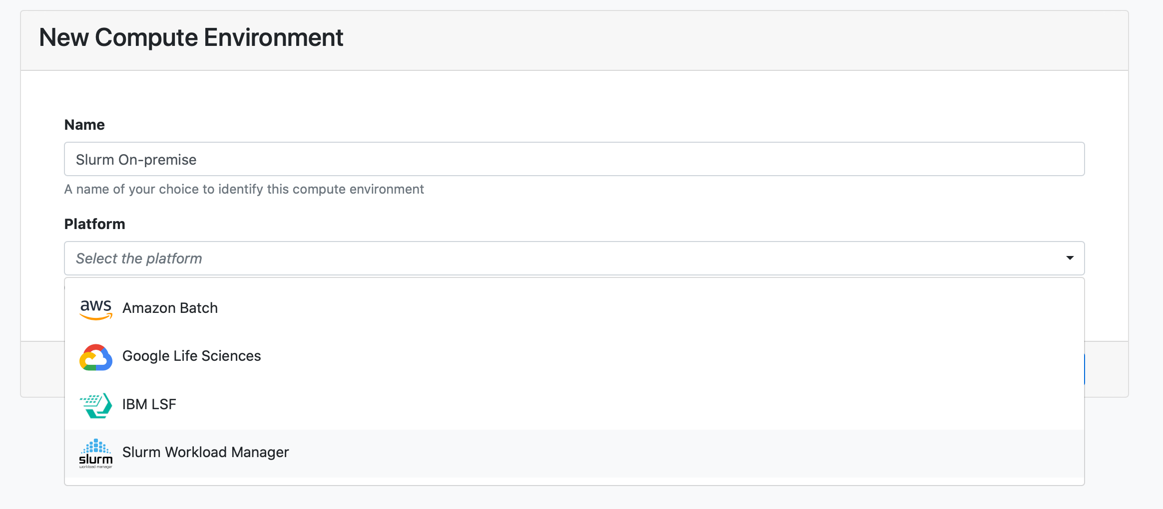Viewport: 1163px width, 509px height.
Task: Click the Name field label
Action: pyautogui.click(x=84, y=125)
